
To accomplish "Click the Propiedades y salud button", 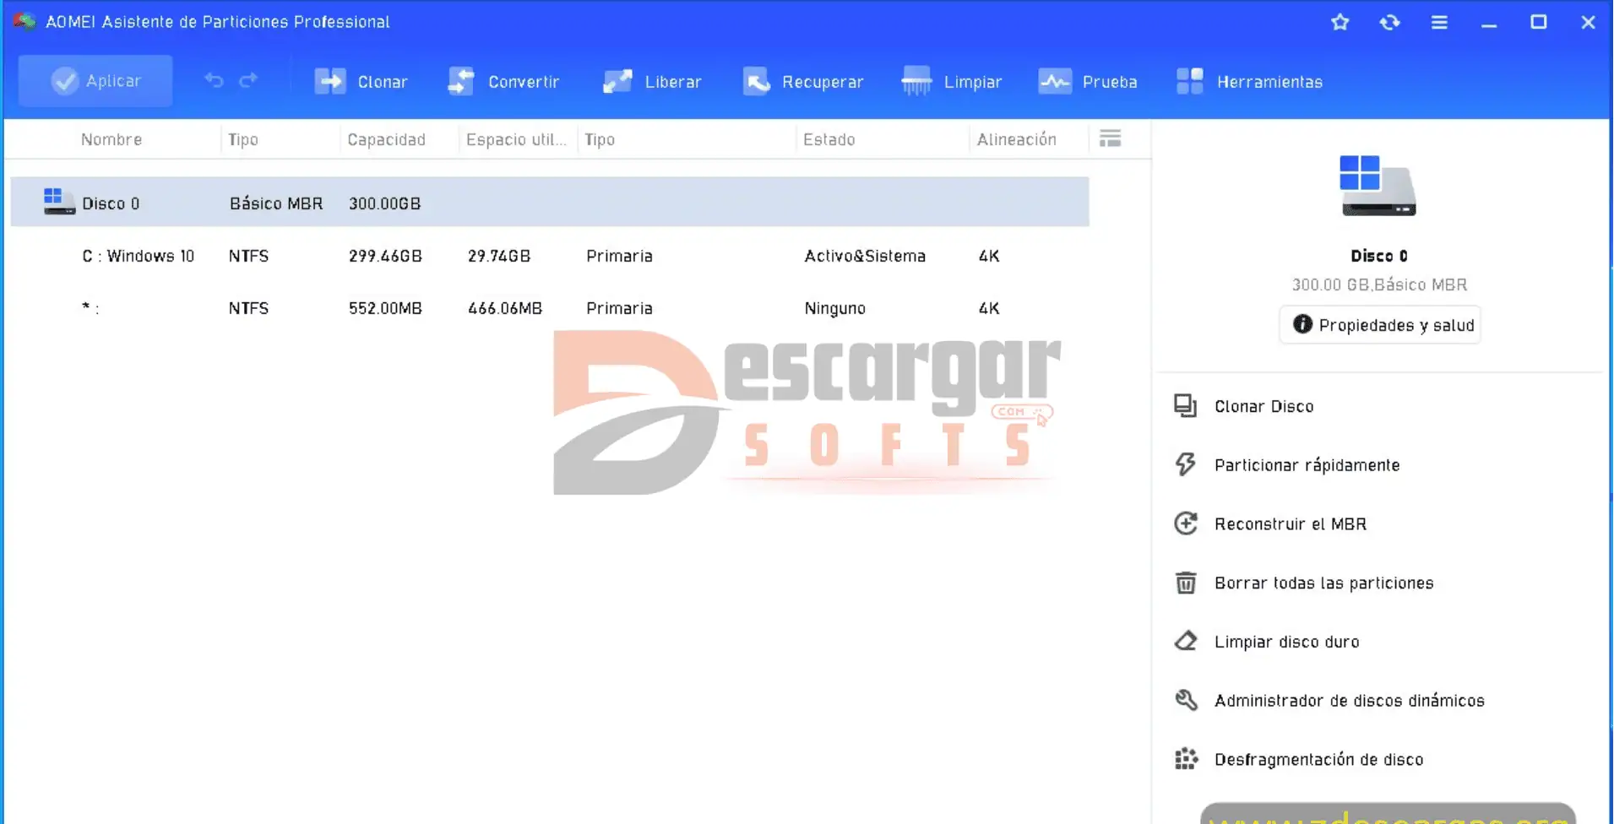I will coord(1380,325).
